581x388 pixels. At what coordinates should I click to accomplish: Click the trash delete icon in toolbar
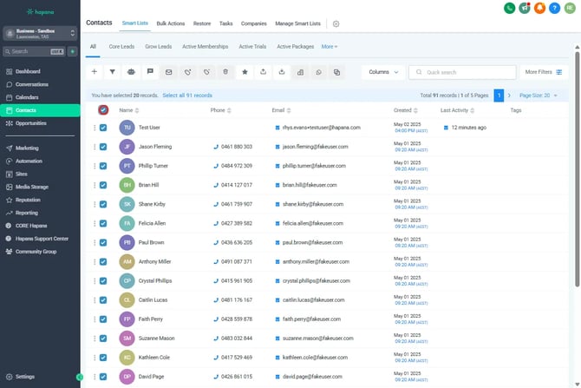[x=225, y=72]
